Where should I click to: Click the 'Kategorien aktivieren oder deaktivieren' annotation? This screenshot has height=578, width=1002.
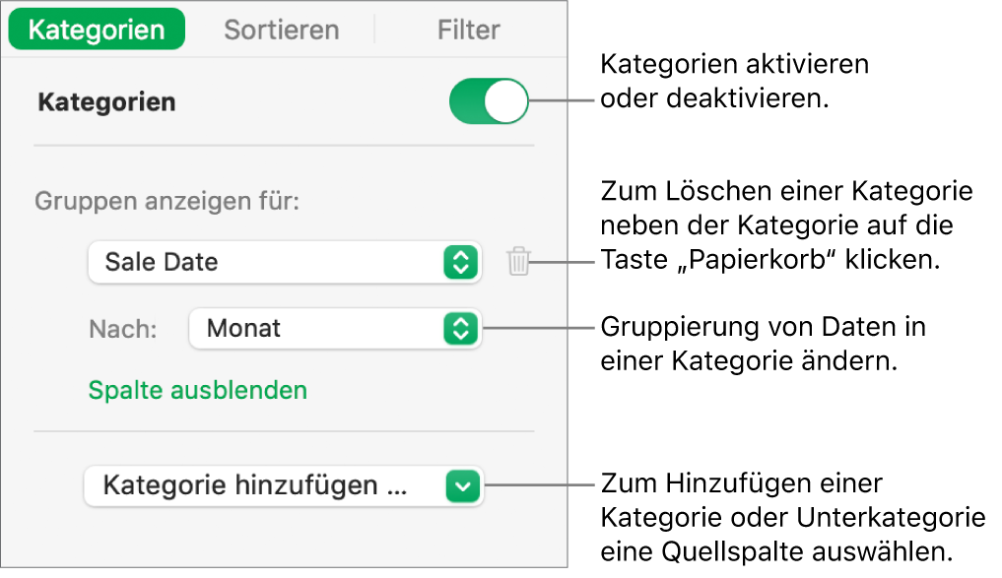pos(734,83)
